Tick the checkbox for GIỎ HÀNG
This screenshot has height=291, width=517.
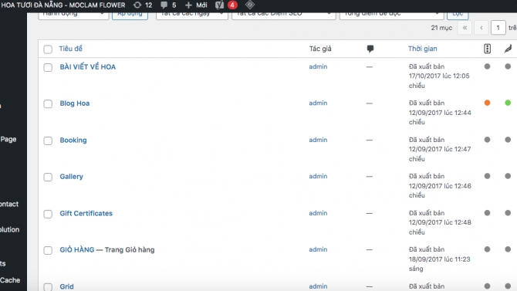(48, 250)
